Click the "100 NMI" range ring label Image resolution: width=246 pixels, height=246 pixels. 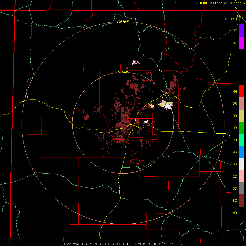tap(123, 22)
